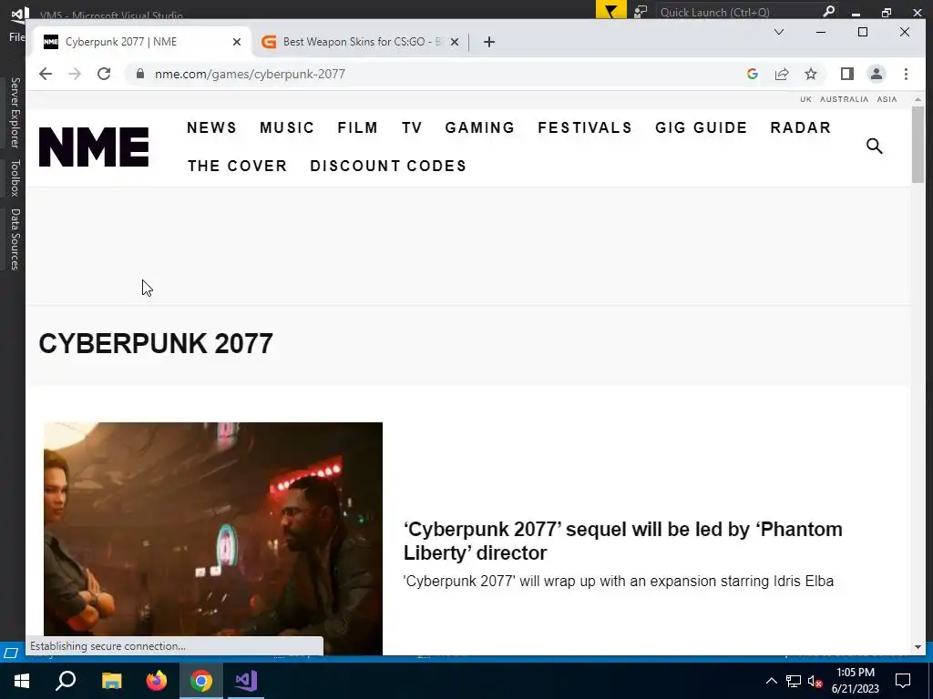Open the Windows Start menu
Screen dimensions: 933x699
pos(22,681)
